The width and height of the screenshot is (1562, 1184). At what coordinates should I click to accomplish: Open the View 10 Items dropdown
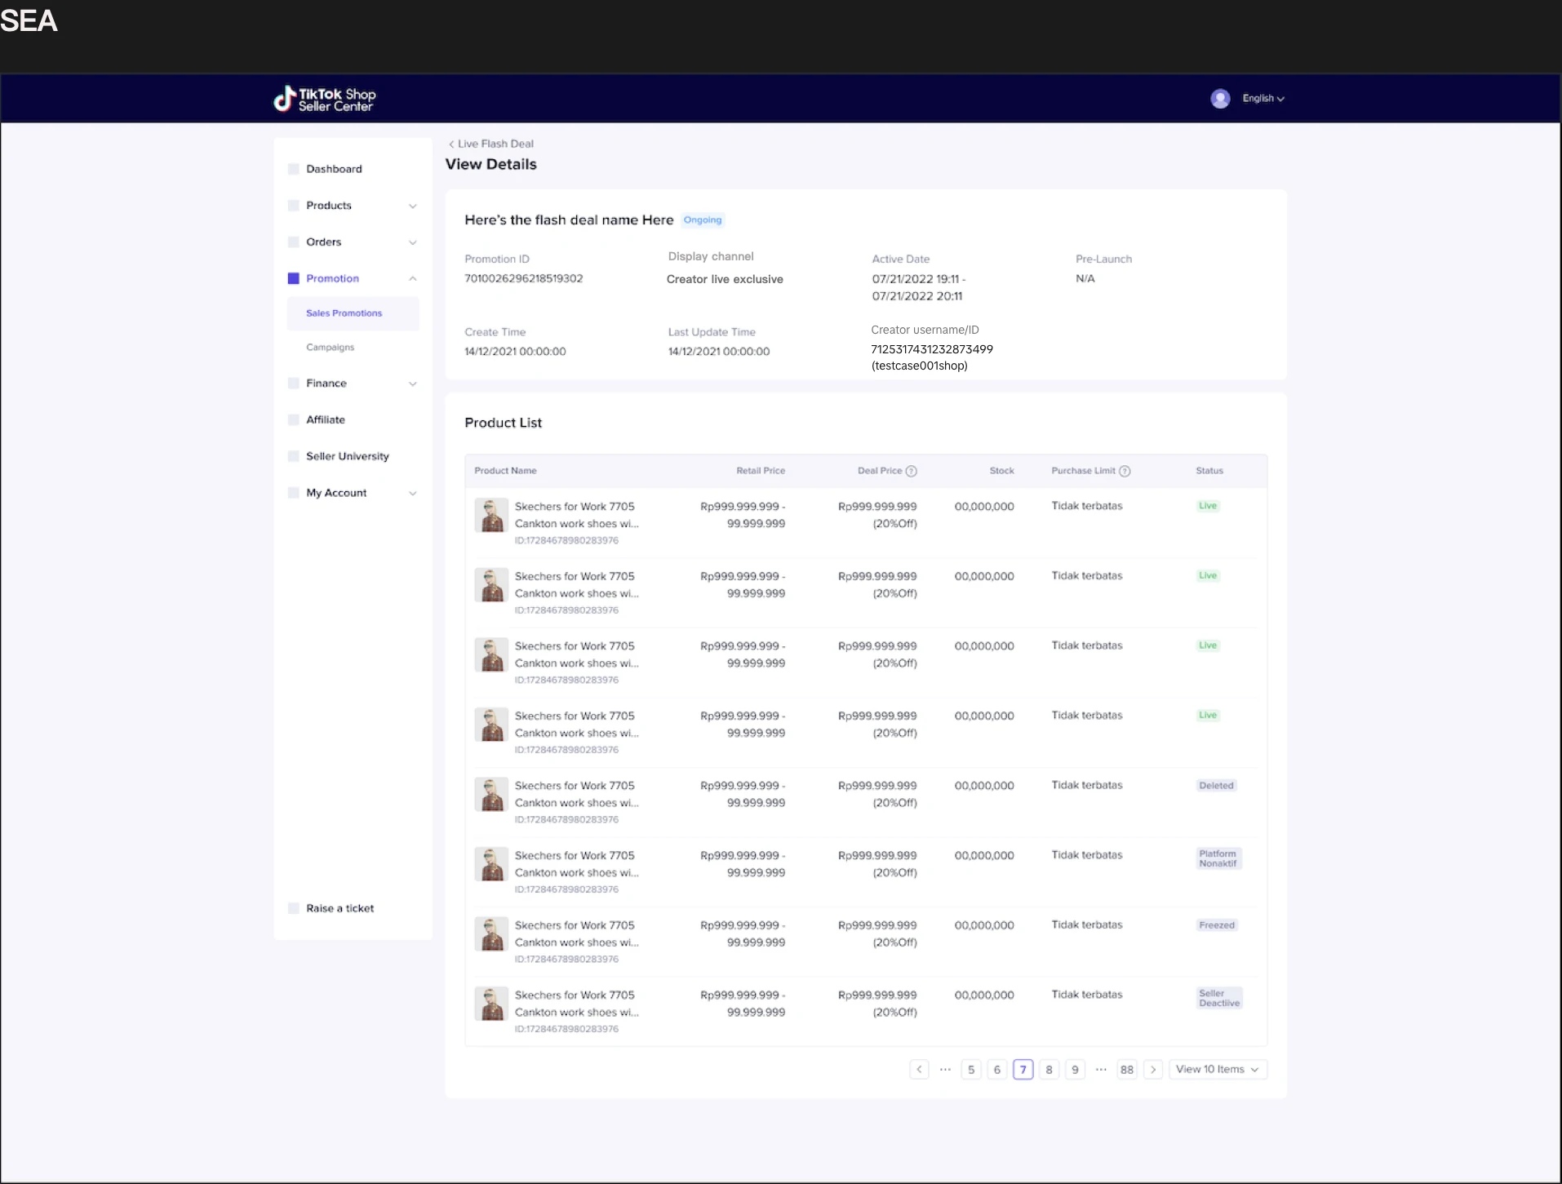1217,1070
